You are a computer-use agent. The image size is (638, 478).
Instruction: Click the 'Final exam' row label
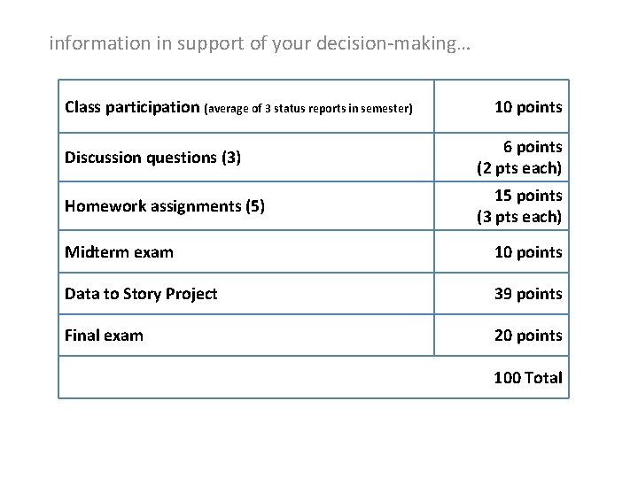pos(104,335)
